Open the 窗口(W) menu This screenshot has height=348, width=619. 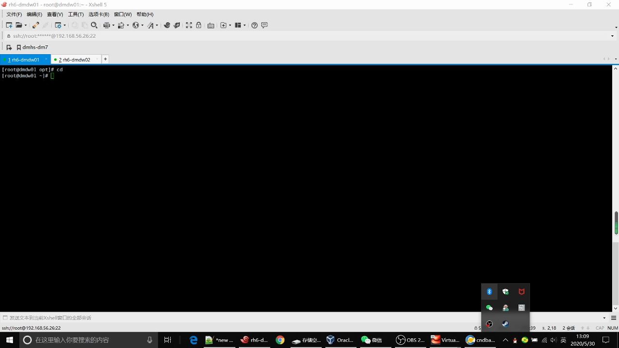(x=123, y=14)
